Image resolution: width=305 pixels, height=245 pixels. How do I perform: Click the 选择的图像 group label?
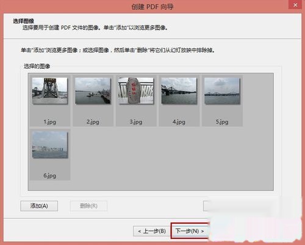click(37, 66)
